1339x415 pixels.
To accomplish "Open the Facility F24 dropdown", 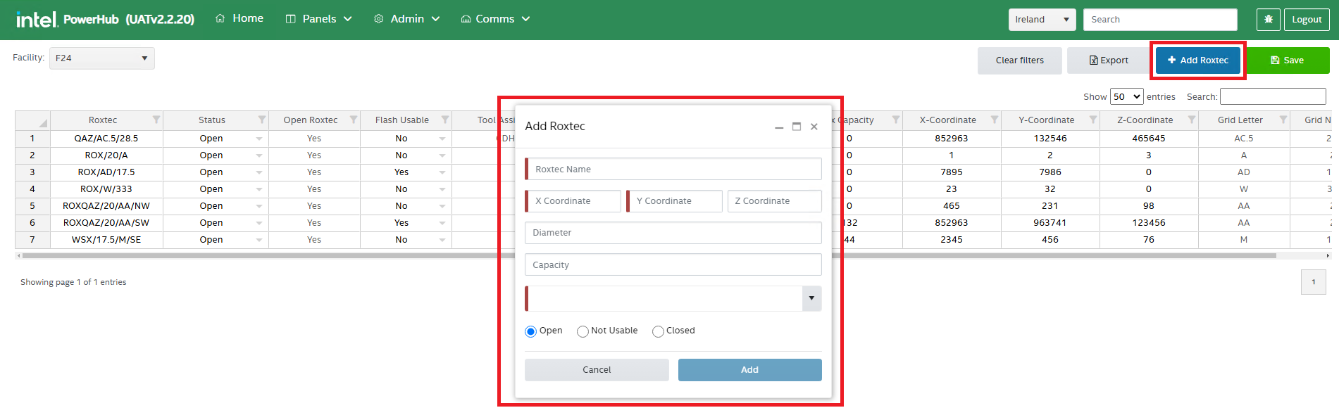I will point(102,58).
